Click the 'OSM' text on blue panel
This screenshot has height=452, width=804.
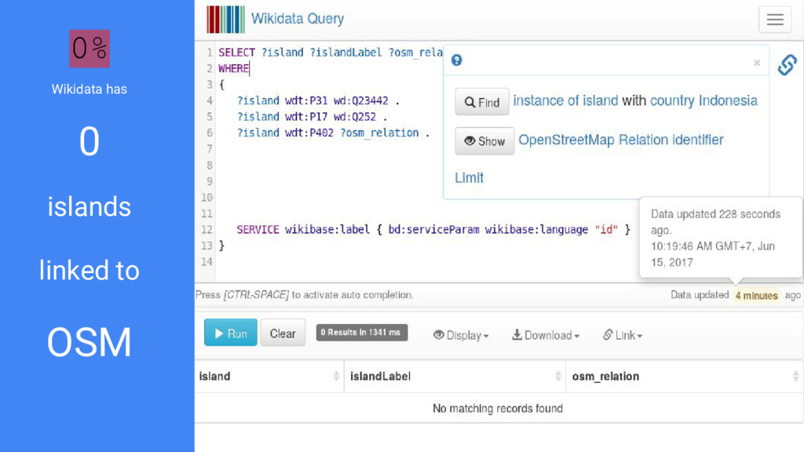90,342
